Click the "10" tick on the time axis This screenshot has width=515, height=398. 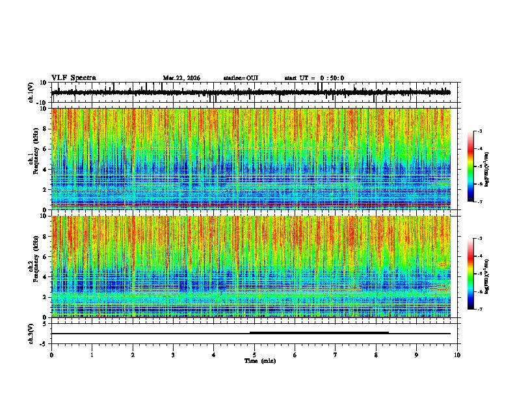click(x=457, y=355)
